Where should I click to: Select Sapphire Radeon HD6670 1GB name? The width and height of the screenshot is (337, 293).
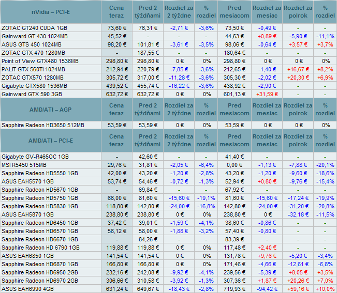[x=40, y=239]
